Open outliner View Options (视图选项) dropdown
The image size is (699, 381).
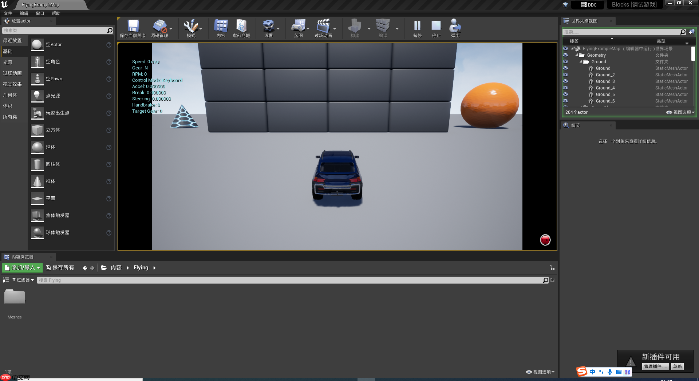point(680,112)
